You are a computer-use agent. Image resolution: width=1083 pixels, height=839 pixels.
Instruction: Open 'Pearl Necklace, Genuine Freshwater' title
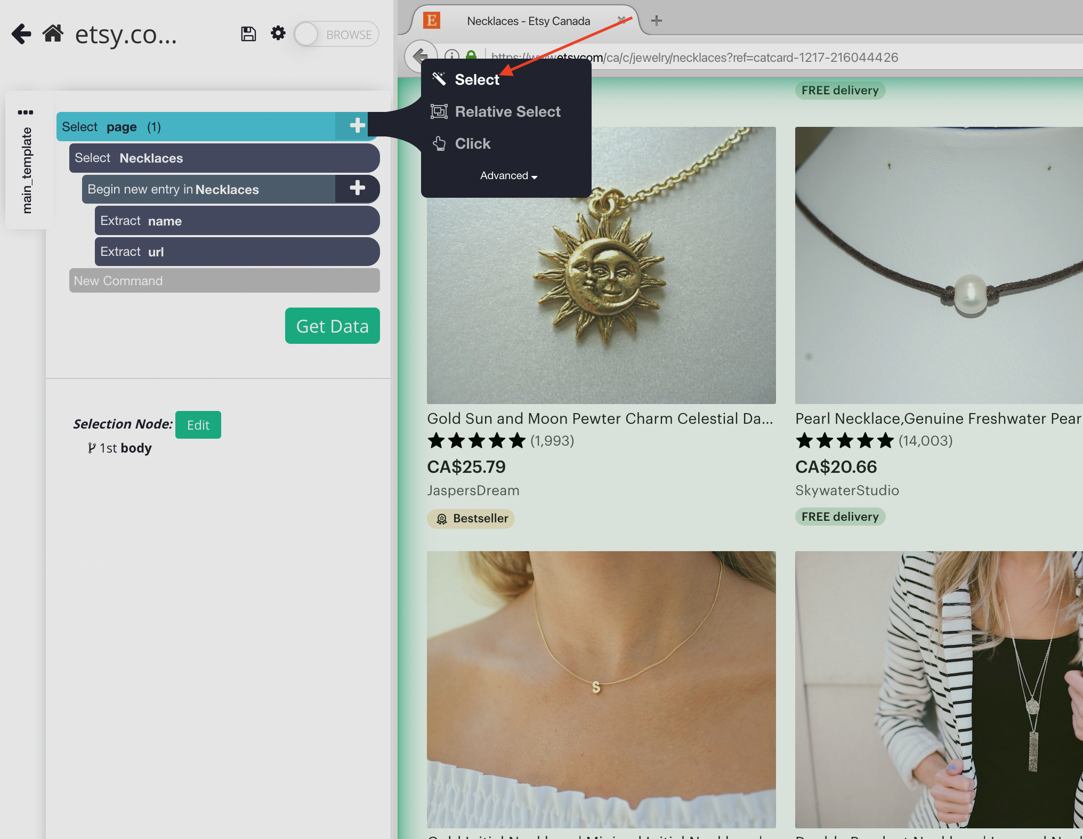[x=939, y=418]
